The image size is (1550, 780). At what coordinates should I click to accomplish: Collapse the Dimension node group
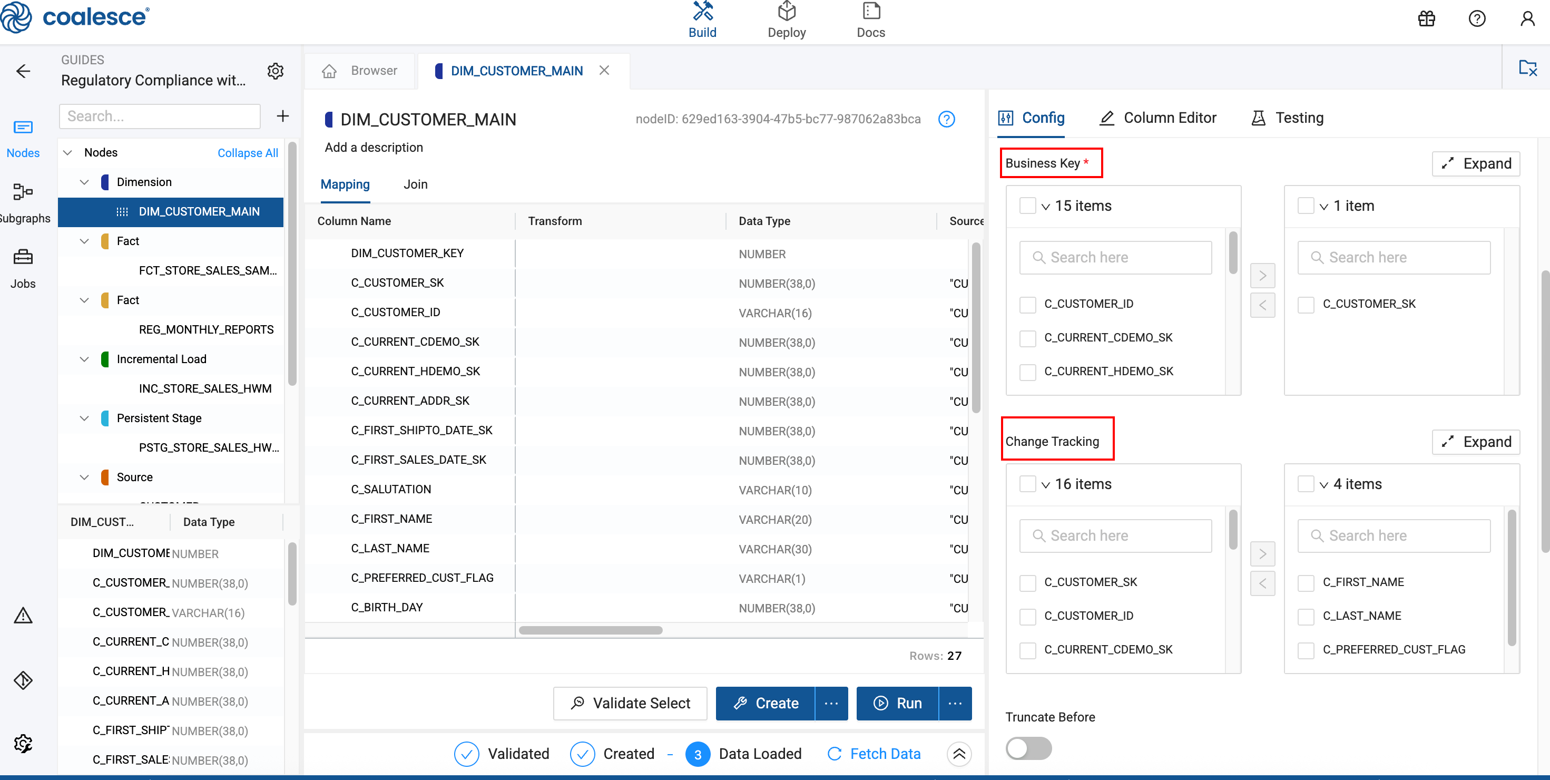84,182
